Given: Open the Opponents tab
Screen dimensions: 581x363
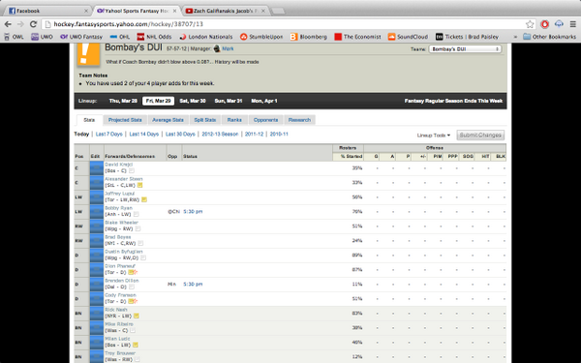Looking at the screenshot, I should [265, 120].
